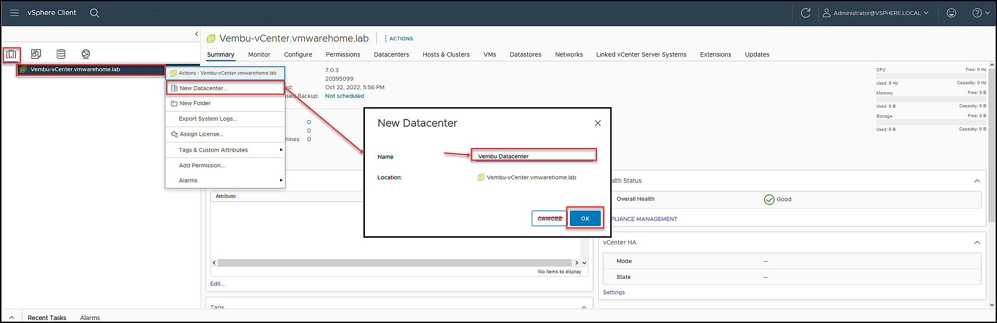The image size is (997, 323).
Task: Open the ACTIONS menu beside the vCenter title
Action: coord(398,38)
